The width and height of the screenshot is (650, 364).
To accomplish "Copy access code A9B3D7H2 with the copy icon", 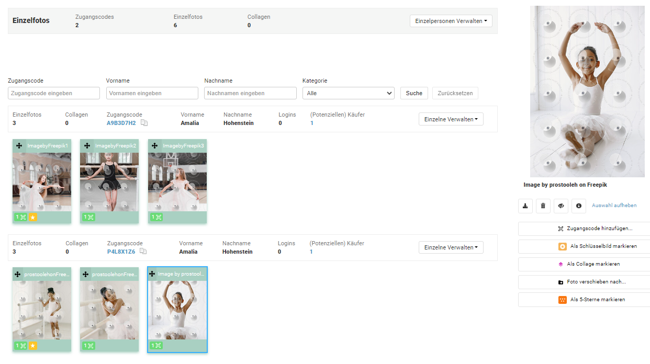I will 144,123.
